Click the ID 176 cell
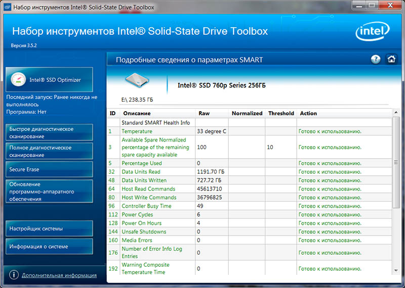Screen dimensions: 405x288 pyautogui.click(x=113, y=253)
